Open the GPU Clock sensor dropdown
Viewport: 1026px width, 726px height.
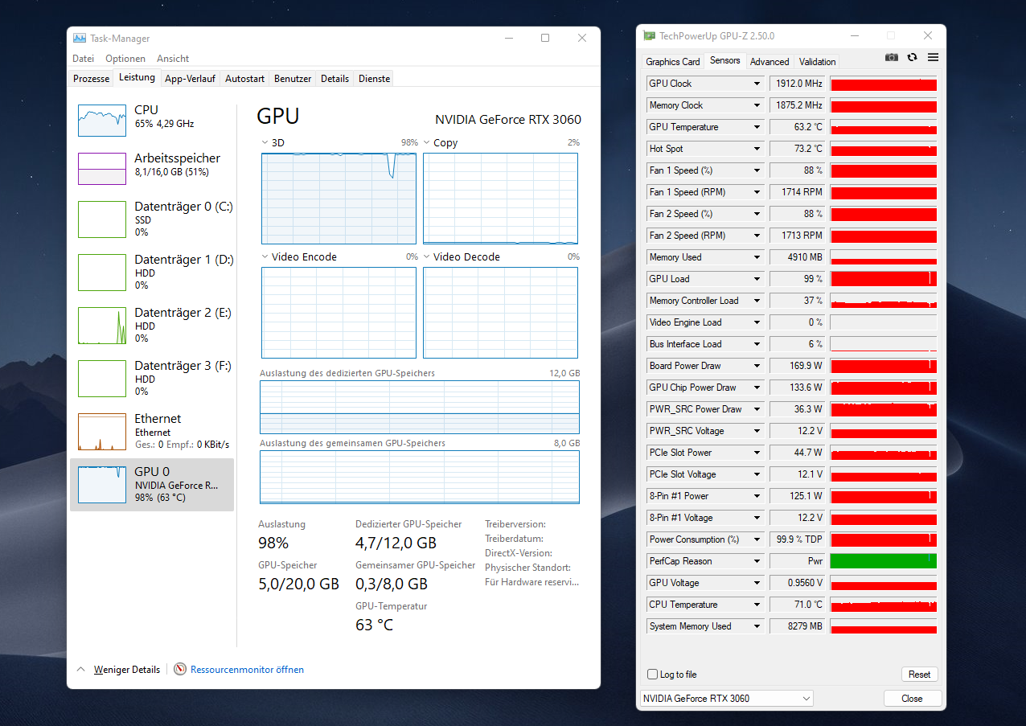pos(757,84)
